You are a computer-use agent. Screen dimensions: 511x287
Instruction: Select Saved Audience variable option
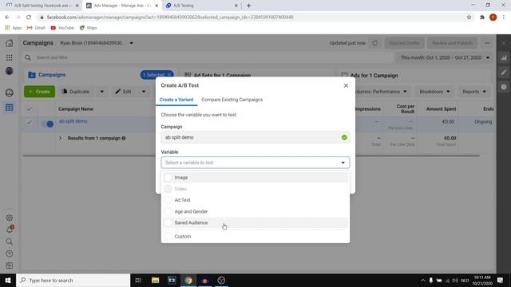255,223
